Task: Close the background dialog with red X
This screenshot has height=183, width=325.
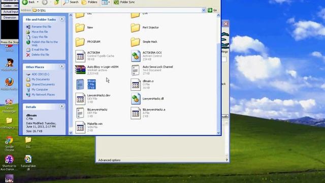Action: point(225,24)
